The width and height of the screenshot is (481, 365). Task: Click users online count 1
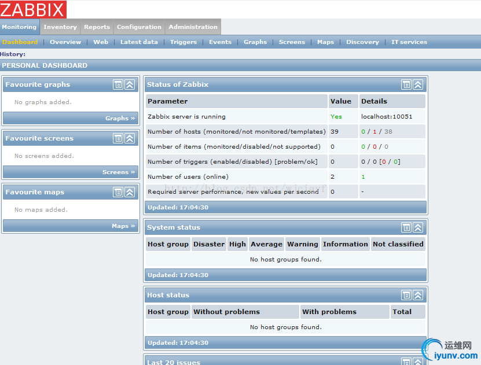[363, 176]
